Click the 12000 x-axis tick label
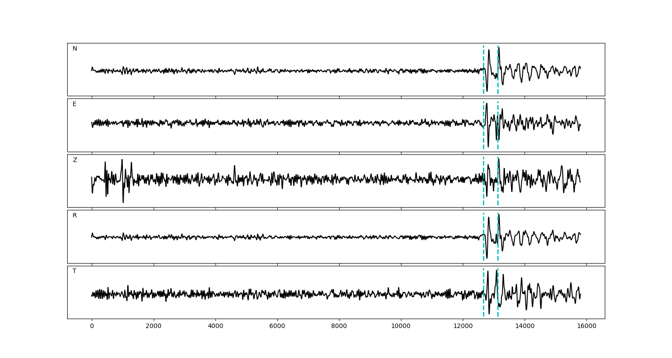672x358 pixels. 463,327
